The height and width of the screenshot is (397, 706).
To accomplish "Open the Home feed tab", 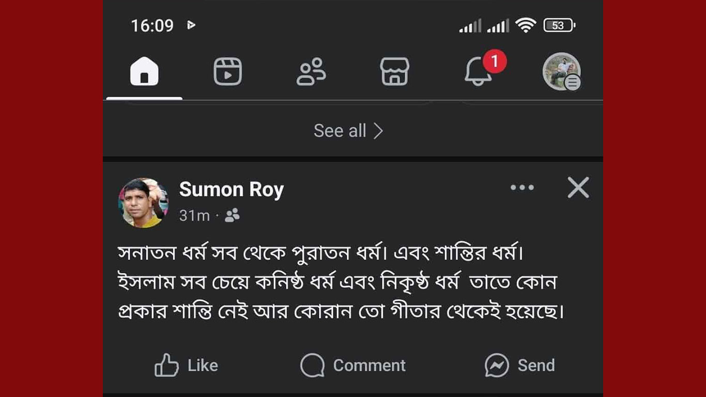I will [x=144, y=71].
